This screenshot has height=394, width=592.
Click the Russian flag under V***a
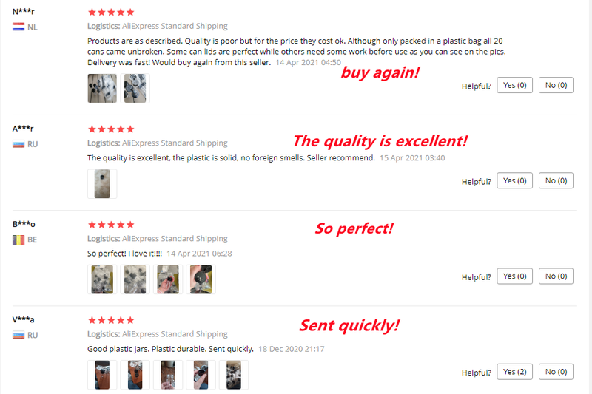18,335
